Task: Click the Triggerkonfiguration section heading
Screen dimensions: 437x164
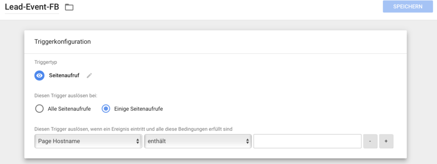Action: 63,42
